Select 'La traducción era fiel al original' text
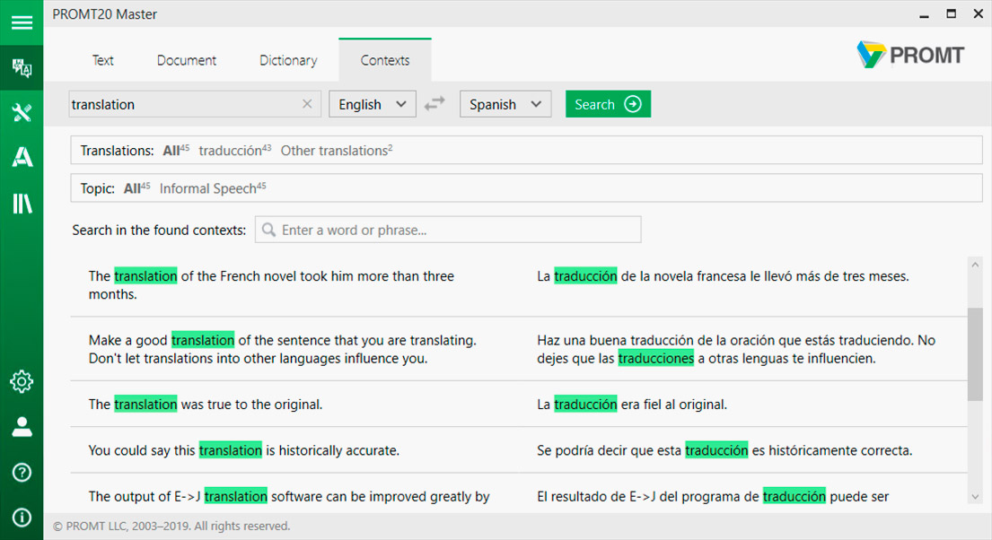The height and width of the screenshot is (540, 992). [x=632, y=404]
